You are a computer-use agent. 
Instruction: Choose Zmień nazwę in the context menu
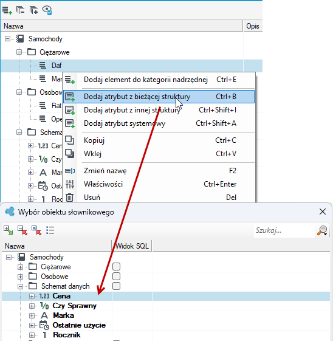click(x=159, y=171)
